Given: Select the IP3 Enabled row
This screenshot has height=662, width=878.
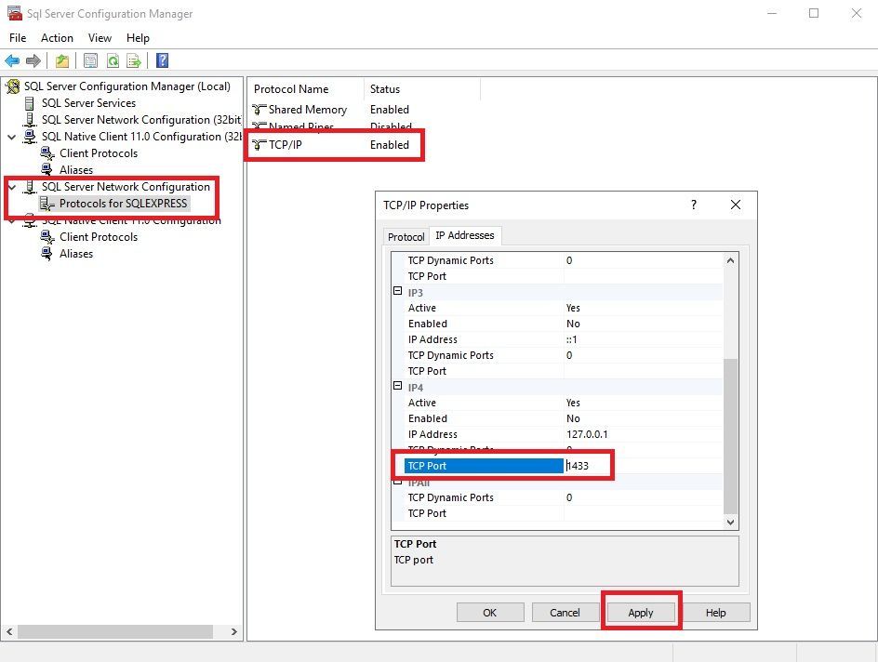Looking at the screenshot, I should (564, 324).
